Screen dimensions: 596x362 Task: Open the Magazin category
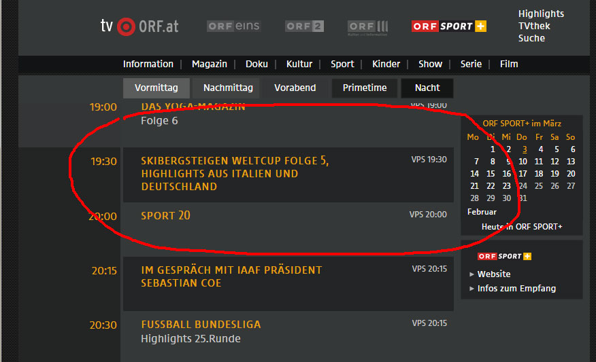[x=210, y=64]
